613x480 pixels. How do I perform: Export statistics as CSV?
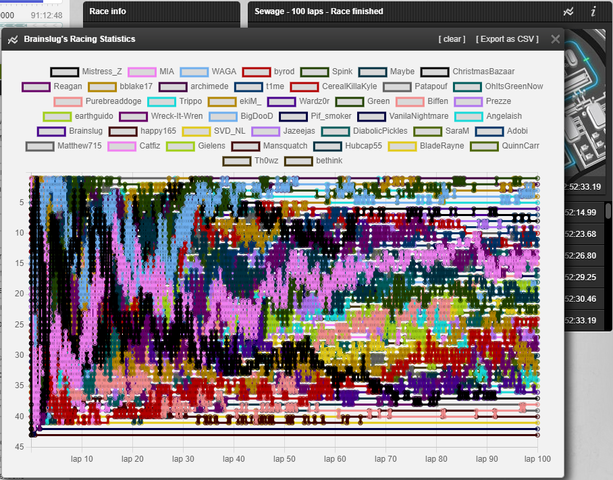(x=507, y=39)
